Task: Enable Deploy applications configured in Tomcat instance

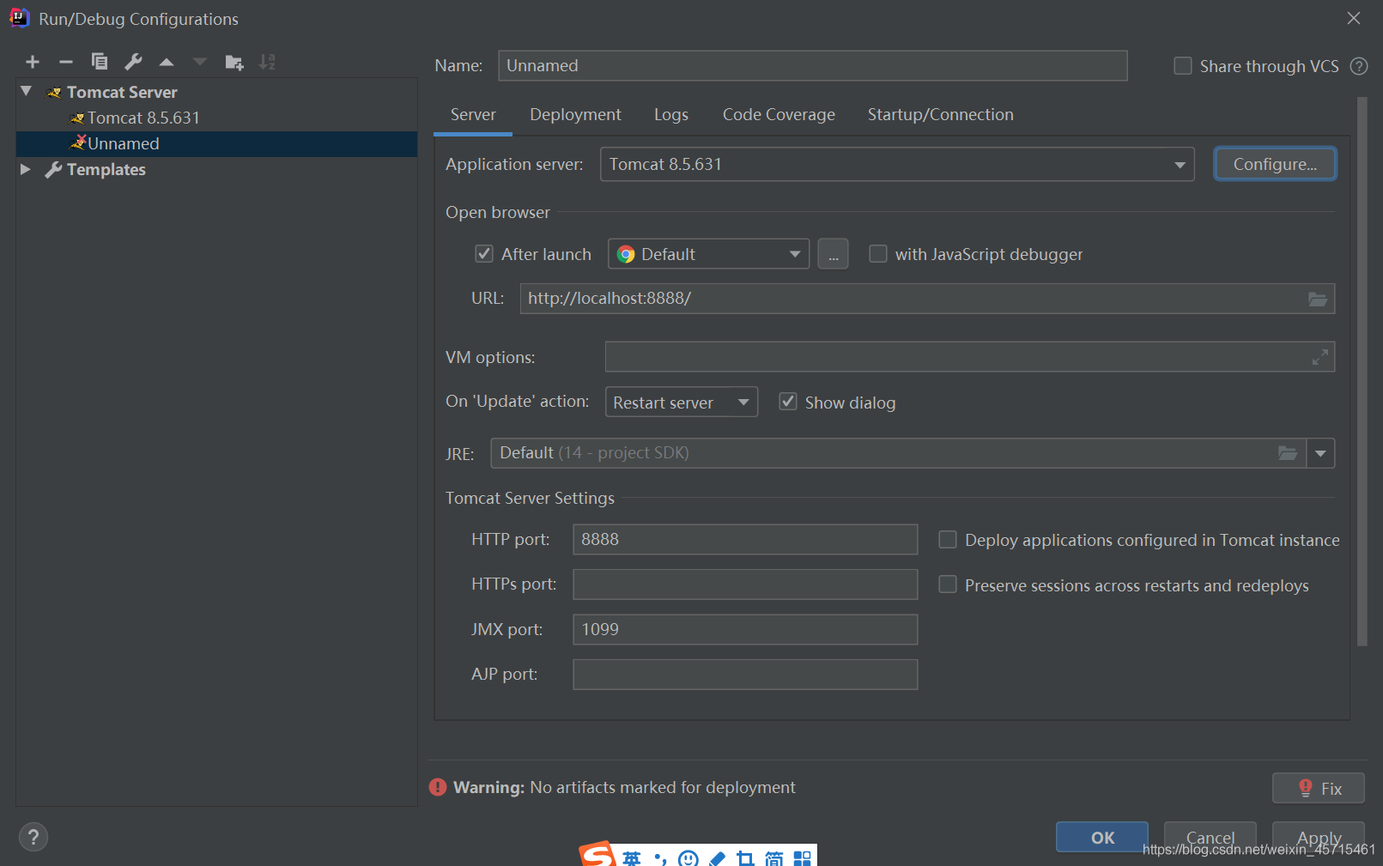Action: [x=948, y=540]
